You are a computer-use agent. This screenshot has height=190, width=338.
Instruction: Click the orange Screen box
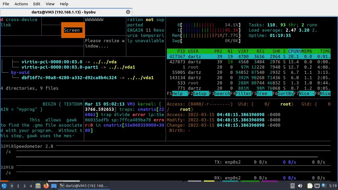(73, 30)
